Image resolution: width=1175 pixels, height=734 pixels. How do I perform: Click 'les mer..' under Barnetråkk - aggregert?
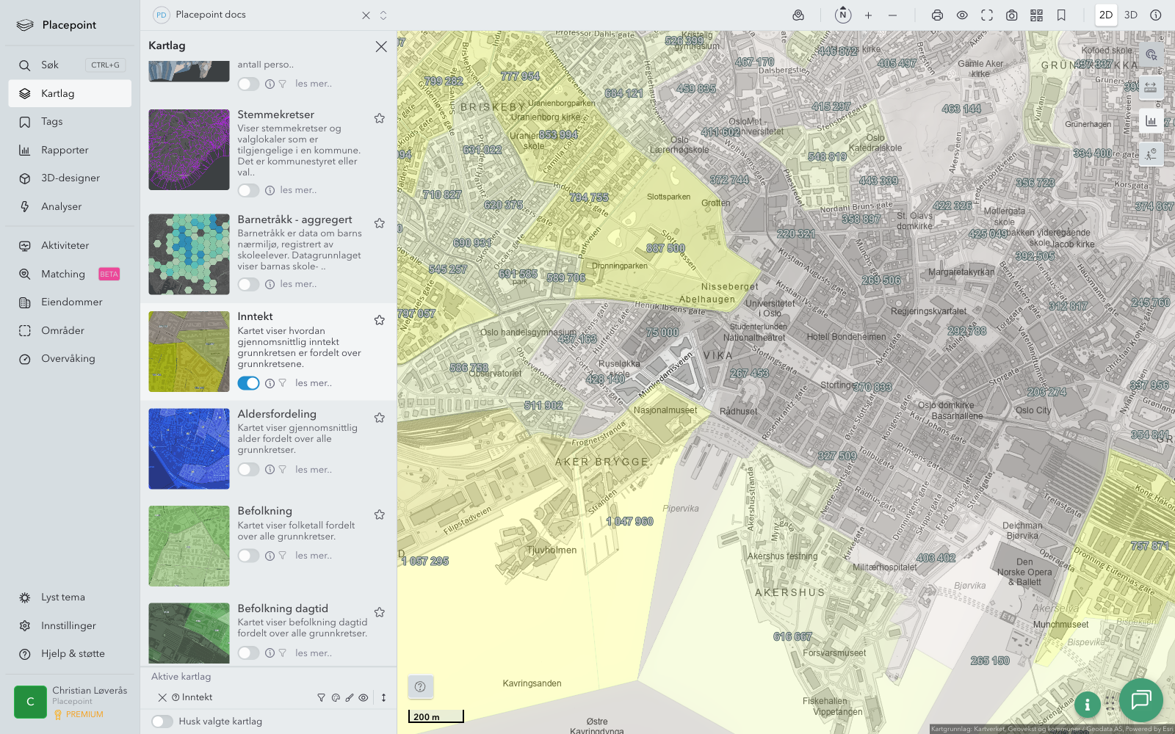point(298,284)
